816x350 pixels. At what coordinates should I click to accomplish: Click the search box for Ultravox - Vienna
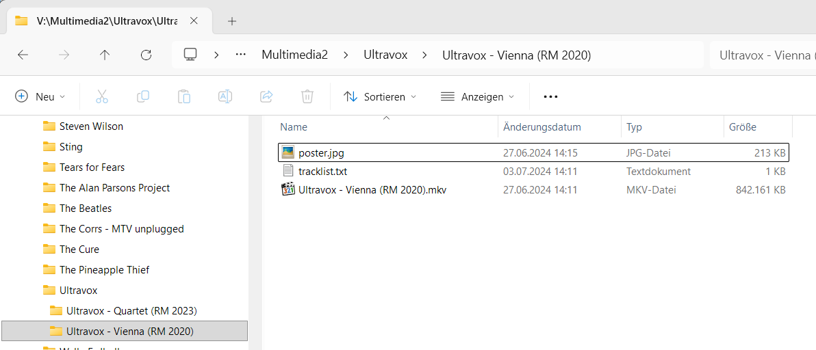coord(763,55)
